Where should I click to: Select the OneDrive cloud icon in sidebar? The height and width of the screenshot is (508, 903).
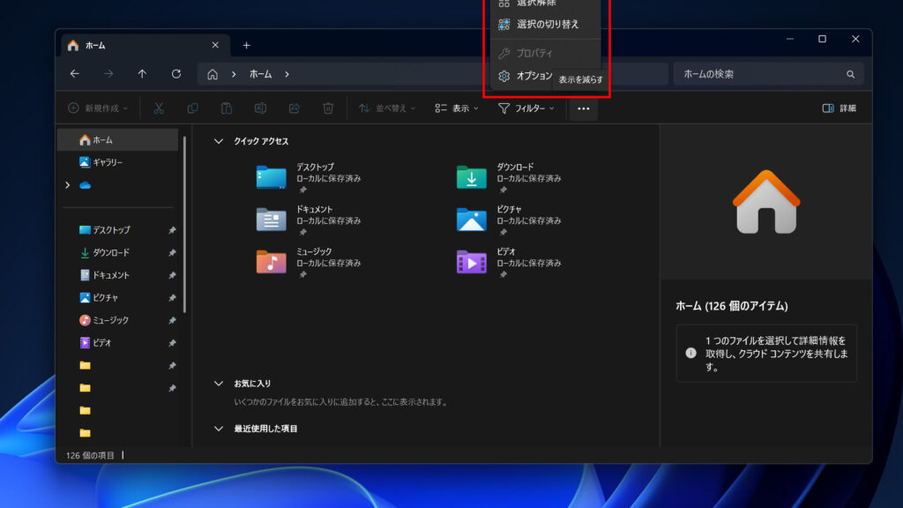pos(86,185)
